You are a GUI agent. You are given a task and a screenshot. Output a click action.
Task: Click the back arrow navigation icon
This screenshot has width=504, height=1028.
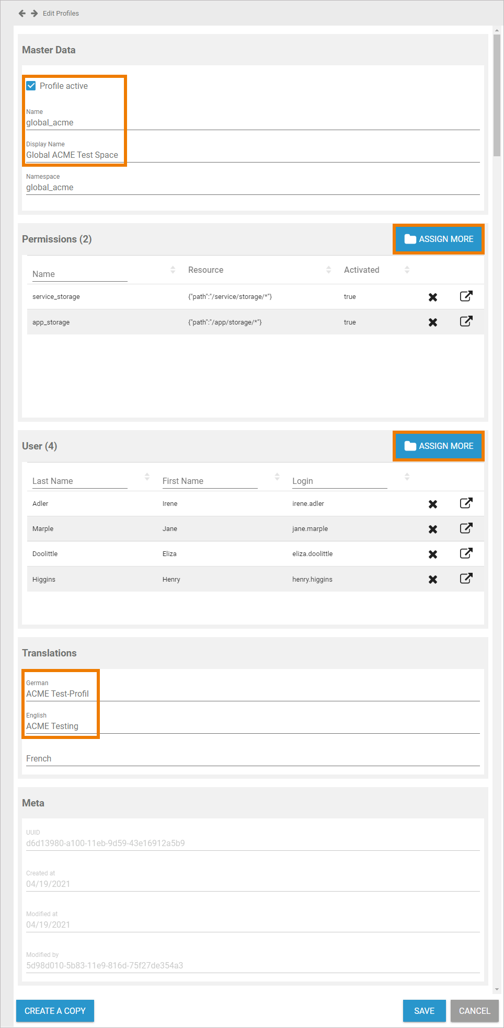22,13
